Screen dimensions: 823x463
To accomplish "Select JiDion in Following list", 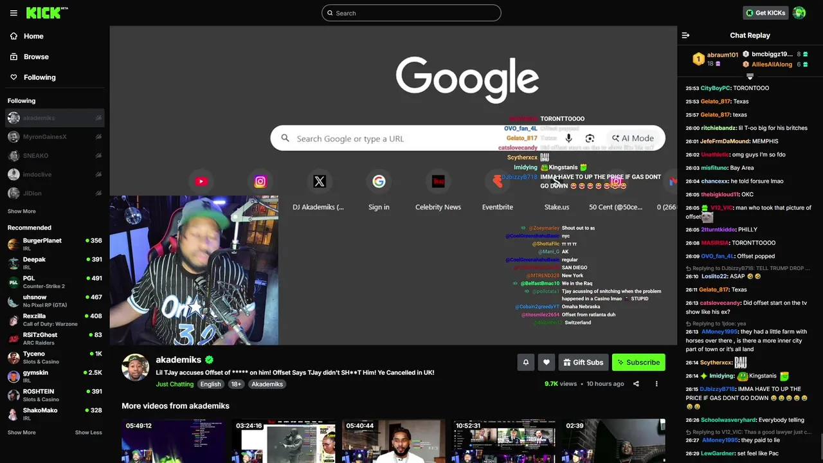I will [x=55, y=193].
